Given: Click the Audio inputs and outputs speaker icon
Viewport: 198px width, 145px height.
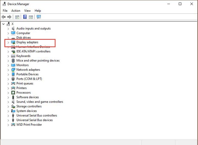Looking at the screenshot, I should pos(13,28).
